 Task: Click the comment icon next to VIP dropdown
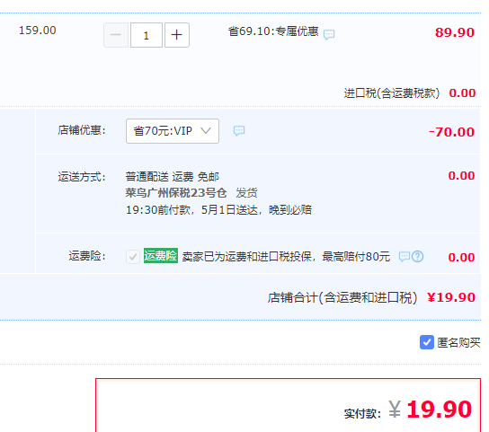[x=239, y=131]
